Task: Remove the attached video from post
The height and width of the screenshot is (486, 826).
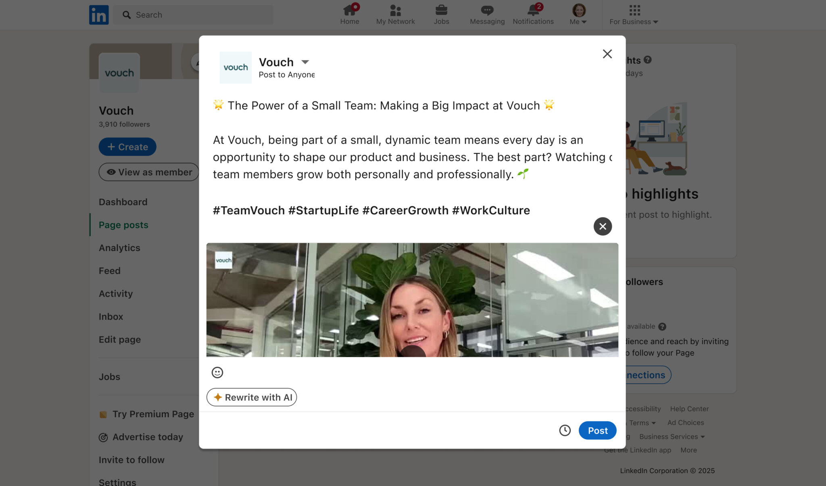Action: tap(603, 226)
